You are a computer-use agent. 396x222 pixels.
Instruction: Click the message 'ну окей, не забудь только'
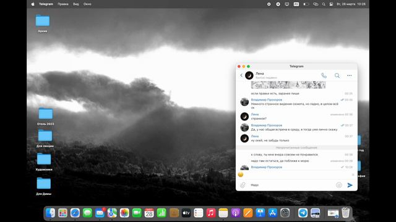click(270, 141)
